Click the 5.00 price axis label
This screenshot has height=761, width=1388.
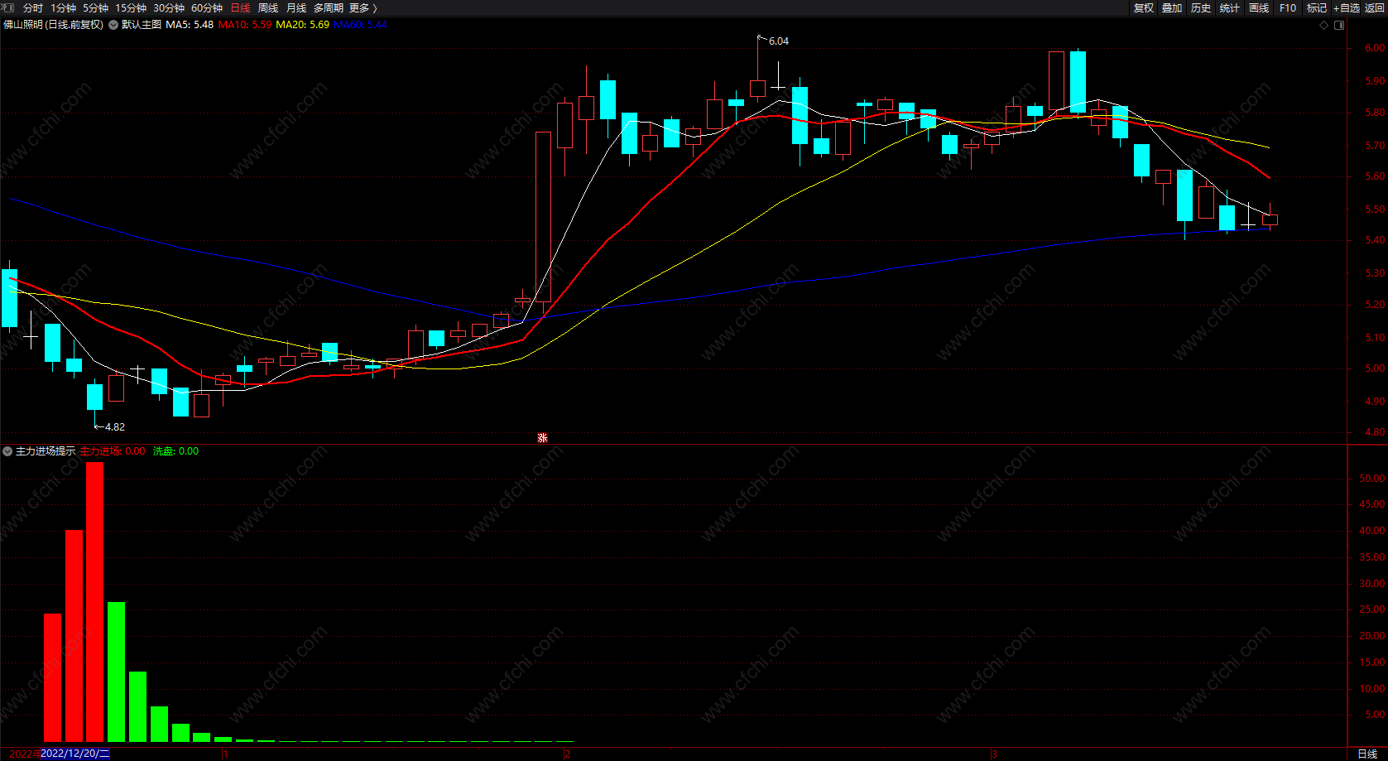tap(1374, 368)
